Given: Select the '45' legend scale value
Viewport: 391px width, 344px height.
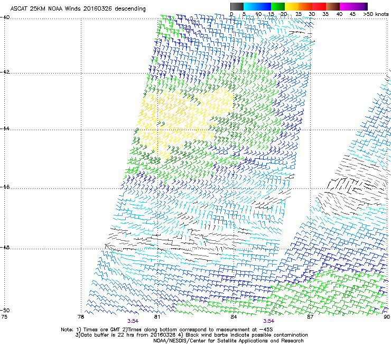Looking at the screenshot, I should [352, 14].
